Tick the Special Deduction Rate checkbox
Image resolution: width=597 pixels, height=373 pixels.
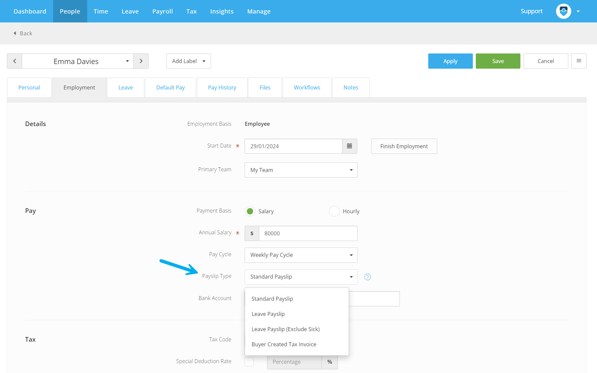[249, 362]
